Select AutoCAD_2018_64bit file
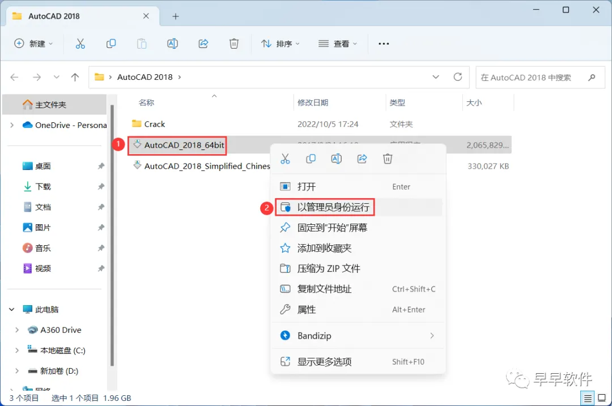Image resolution: width=612 pixels, height=406 pixels. point(184,145)
